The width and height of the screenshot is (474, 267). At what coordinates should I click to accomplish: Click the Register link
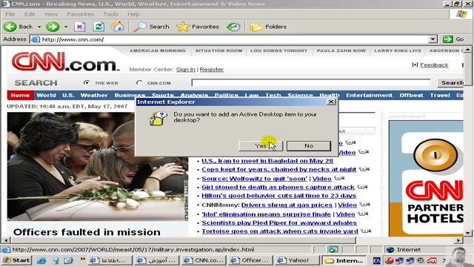(x=212, y=69)
